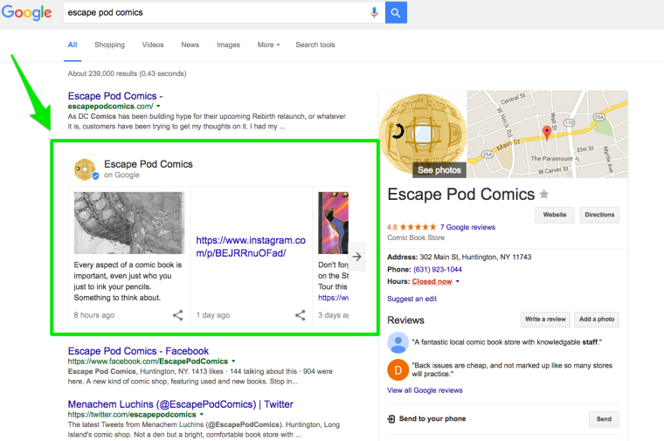The width and height of the screenshot is (664, 441).
Task: Open the Escape Pod Comics first result link
Action: pos(115,96)
